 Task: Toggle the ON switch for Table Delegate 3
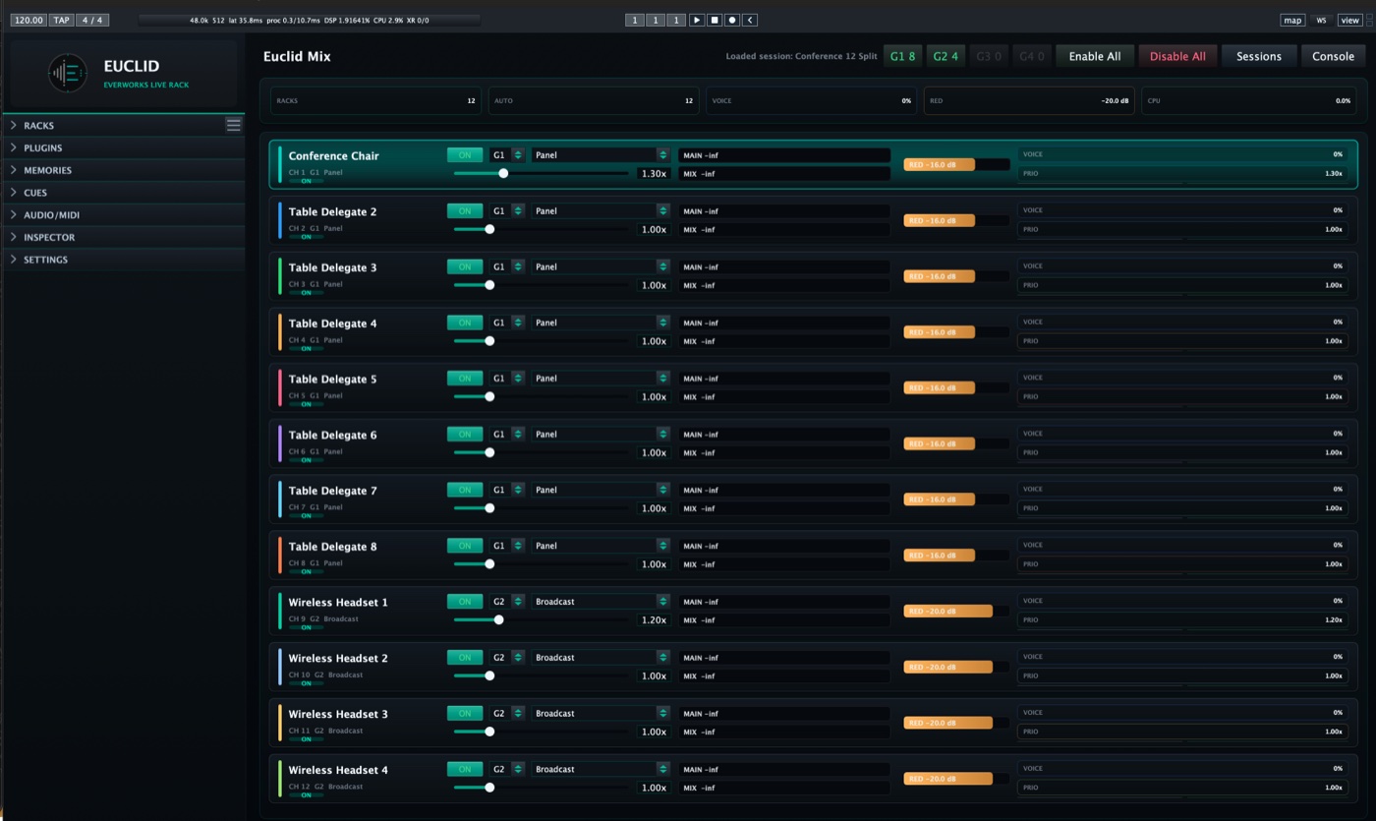coord(465,266)
